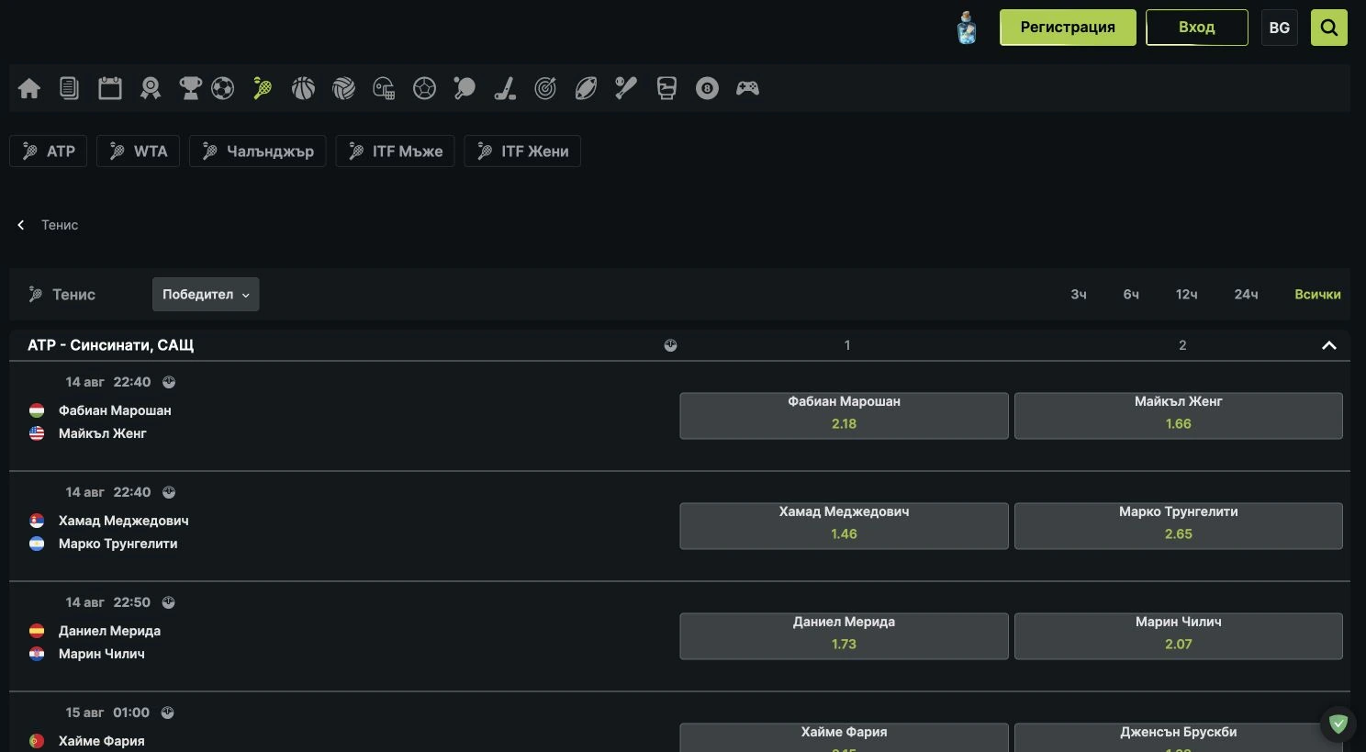The height and width of the screenshot is (752, 1366).
Task: Select the Хайме Фария odds button
Action: click(844, 737)
